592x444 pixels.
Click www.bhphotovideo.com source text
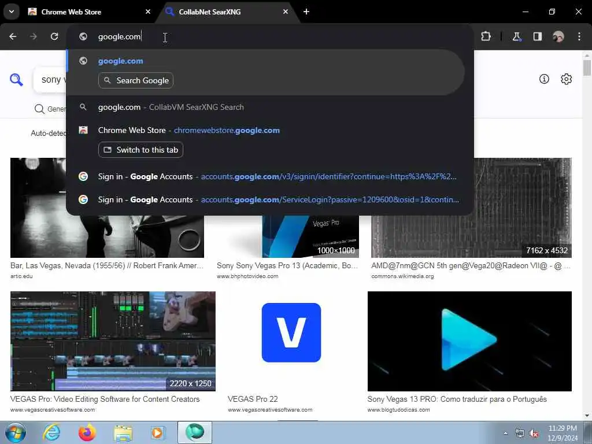[x=247, y=276]
